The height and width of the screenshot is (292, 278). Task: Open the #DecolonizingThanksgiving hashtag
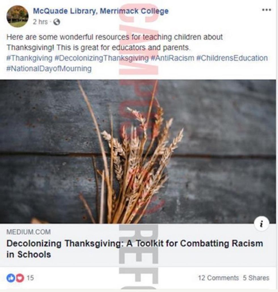point(102,58)
